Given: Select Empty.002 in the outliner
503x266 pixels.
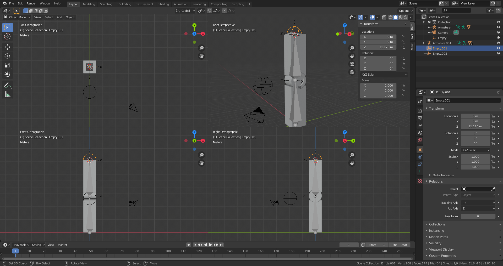Looking at the screenshot, I should point(440,54).
